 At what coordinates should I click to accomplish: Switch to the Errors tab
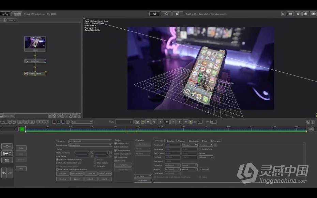205,141
